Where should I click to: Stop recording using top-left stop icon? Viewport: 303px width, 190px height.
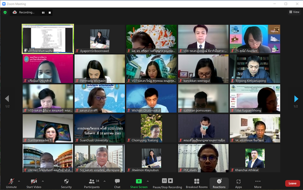click(49, 13)
